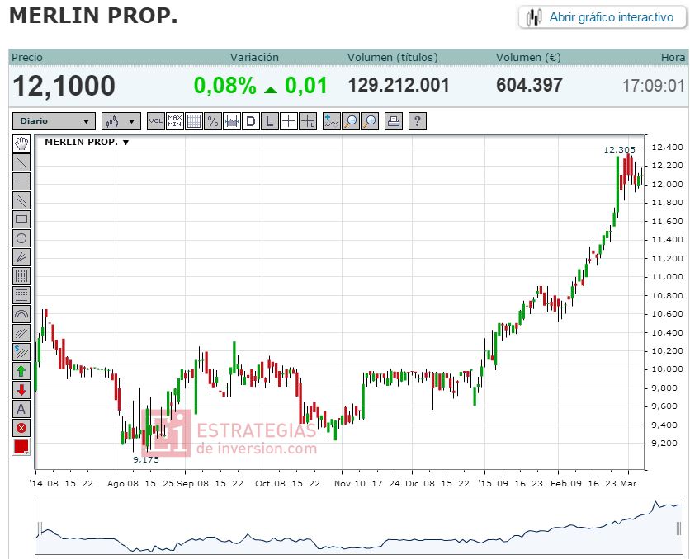
Task: Open the red drawing color swatch
Action: click(x=21, y=447)
